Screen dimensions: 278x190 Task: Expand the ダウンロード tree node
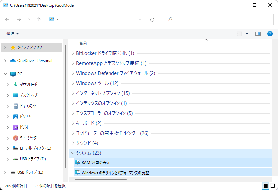[8, 85]
